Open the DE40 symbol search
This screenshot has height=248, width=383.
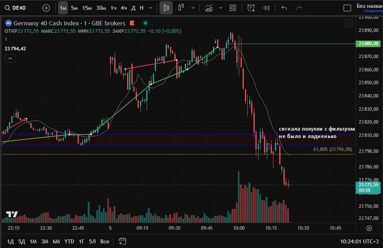point(16,8)
